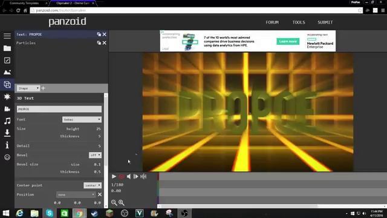Screen dimensions: 387x218
Task: Open the Center point dropdown
Action: pos(93,185)
